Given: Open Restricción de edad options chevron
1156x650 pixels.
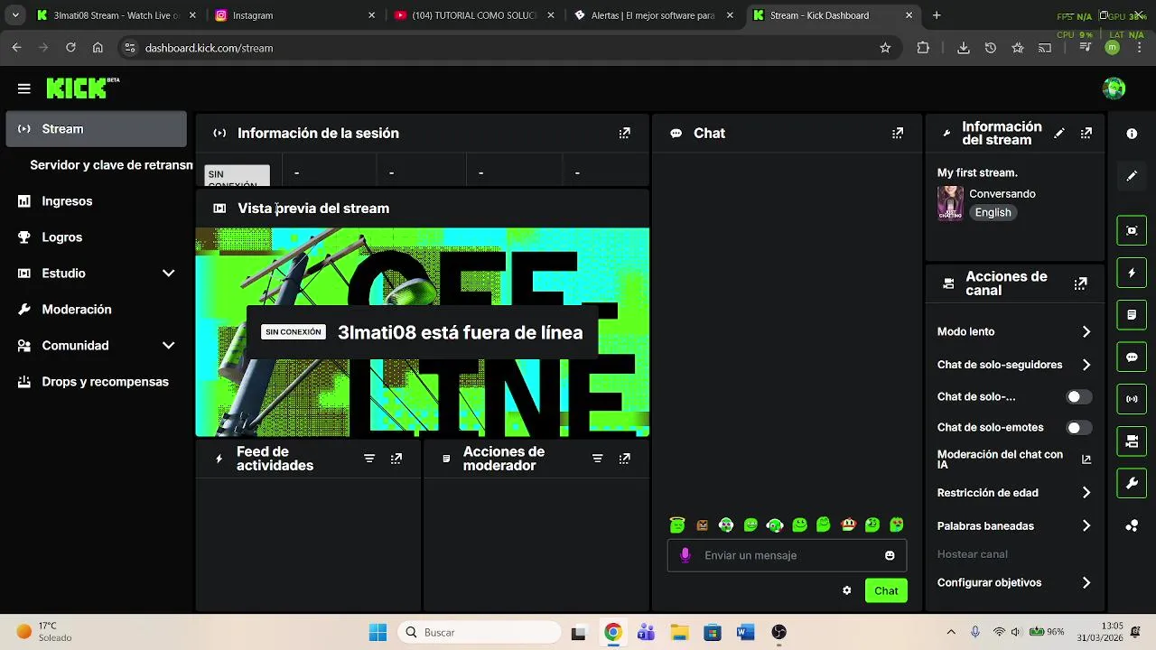Looking at the screenshot, I should click(1086, 493).
